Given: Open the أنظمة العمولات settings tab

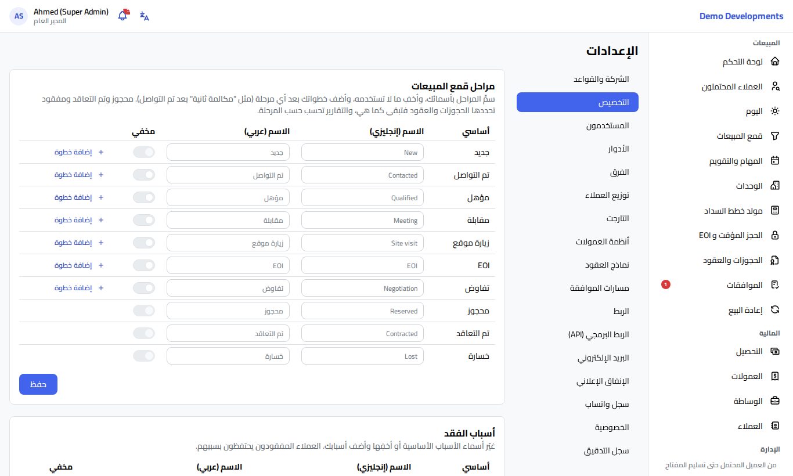Looking at the screenshot, I should coord(578,241).
